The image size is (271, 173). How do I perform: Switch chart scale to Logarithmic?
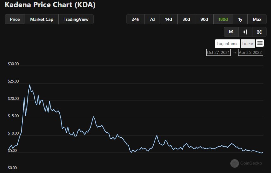tap(227, 44)
